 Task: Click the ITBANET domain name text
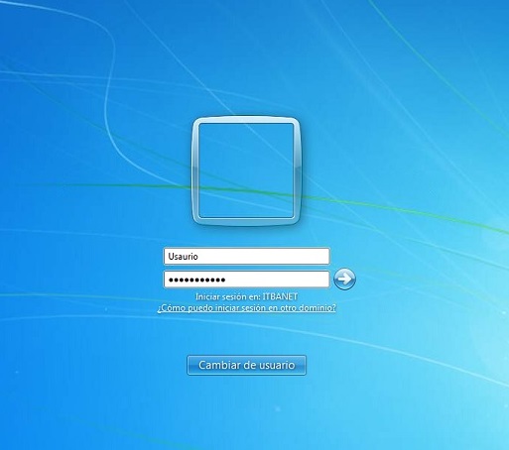click(x=281, y=296)
